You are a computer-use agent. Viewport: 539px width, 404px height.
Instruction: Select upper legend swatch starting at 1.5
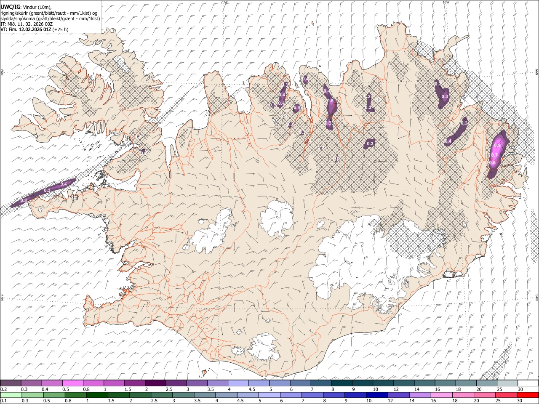(x=135, y=383)
